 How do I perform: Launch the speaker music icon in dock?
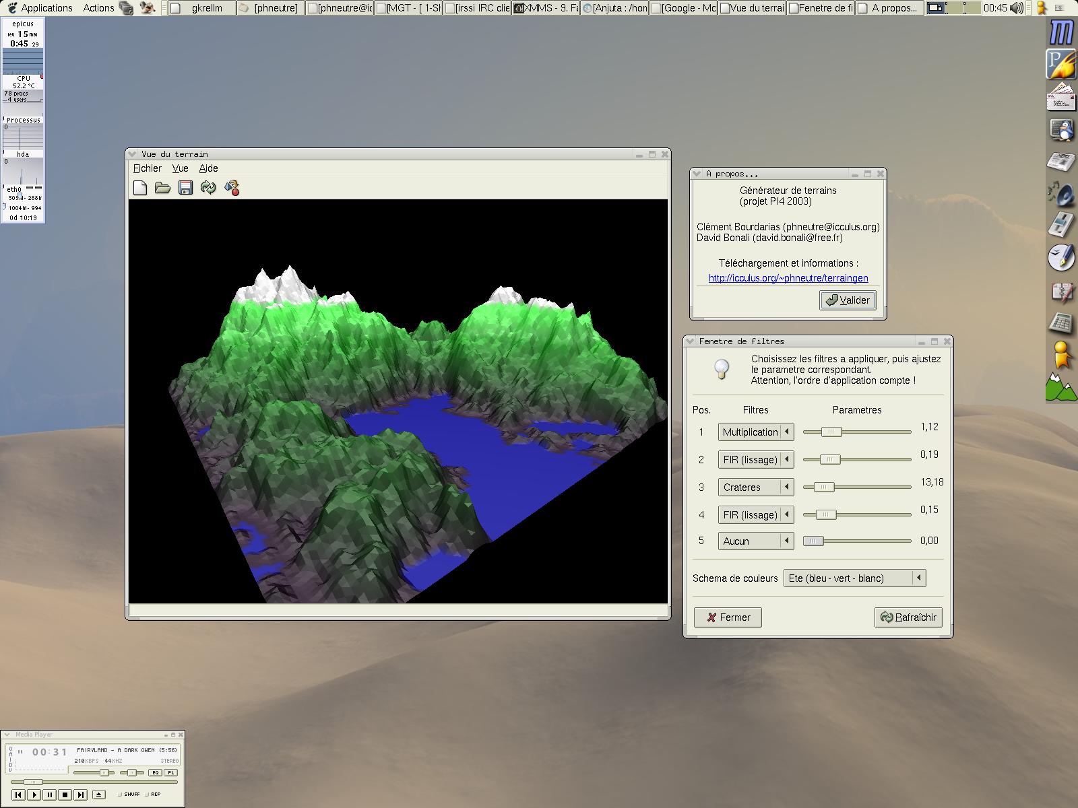[1062, 194]
